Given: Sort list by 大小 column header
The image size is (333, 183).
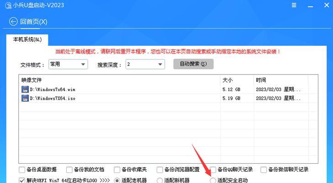Looking at the screenshot, I should pyautogui.click(x=237, y=80).
